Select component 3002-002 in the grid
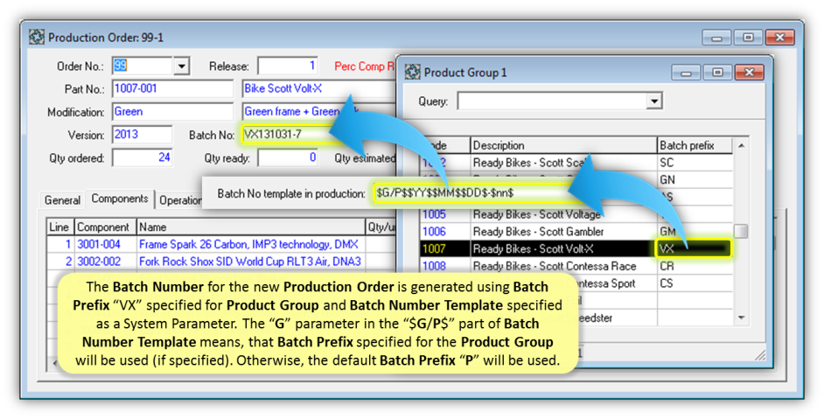This screenshot has width=824, height=419. 99,262
